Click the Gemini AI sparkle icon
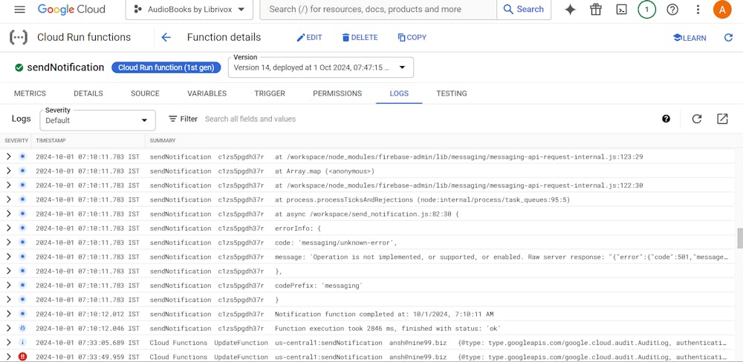The image size is (743, 362). (x=570, y=10)
